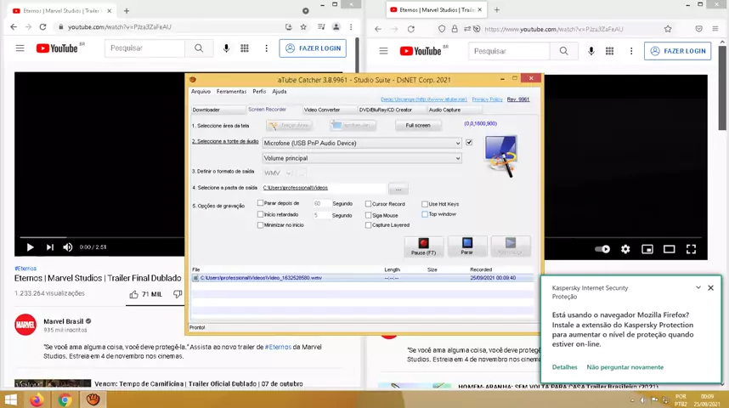Toggle the Top window checkbox

[x=425, y=214]
